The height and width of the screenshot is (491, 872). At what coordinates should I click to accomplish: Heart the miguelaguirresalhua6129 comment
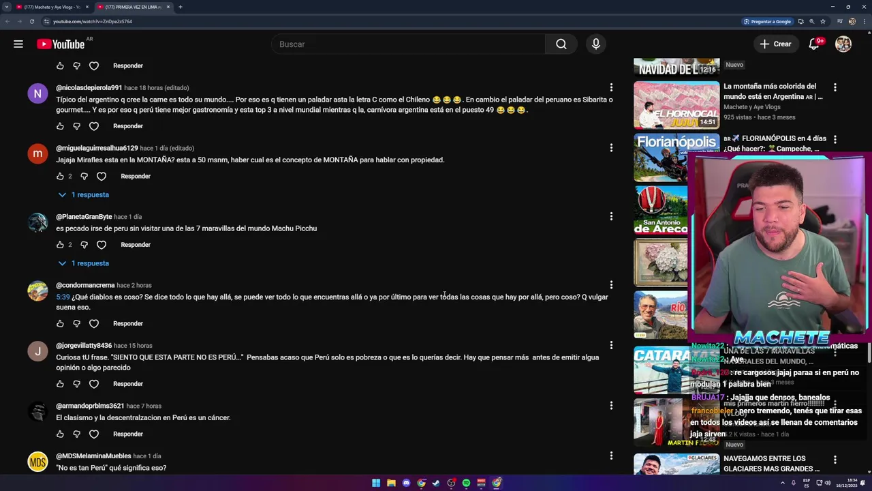pos(102,177)
